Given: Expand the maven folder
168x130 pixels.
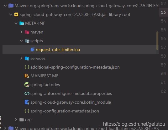Looking at the screenshot, I should (x=21, y=32).
